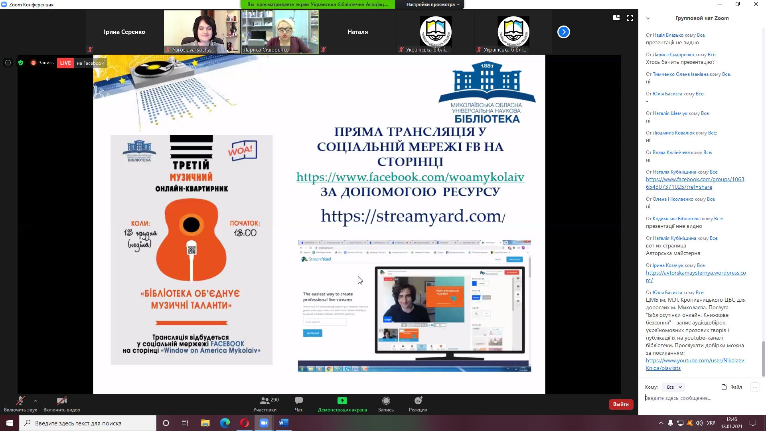Switch to Zoom app in taskbar

pos(264,423)
